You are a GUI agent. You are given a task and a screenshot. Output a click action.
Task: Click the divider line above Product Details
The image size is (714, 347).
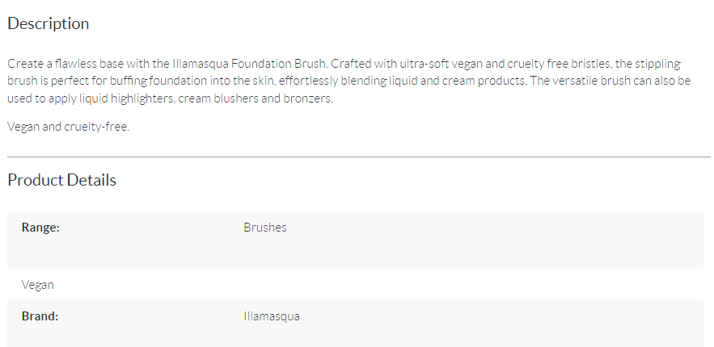coord(359,157)
